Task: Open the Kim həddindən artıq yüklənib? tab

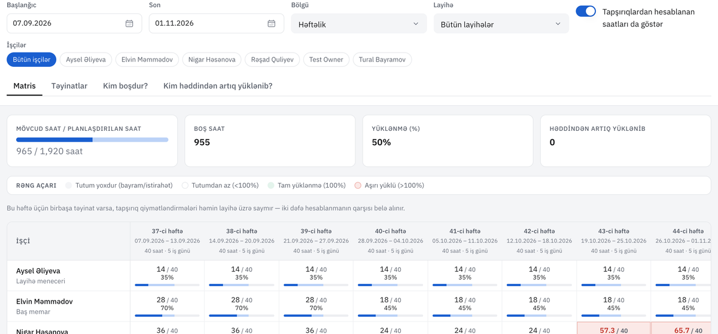Action: coord(218,86)
